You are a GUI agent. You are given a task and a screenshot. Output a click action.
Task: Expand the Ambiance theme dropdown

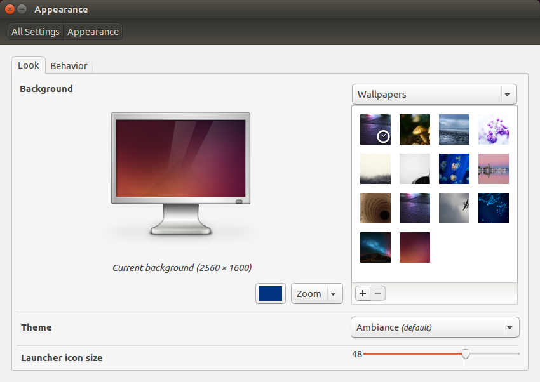(x=435, y=327)
